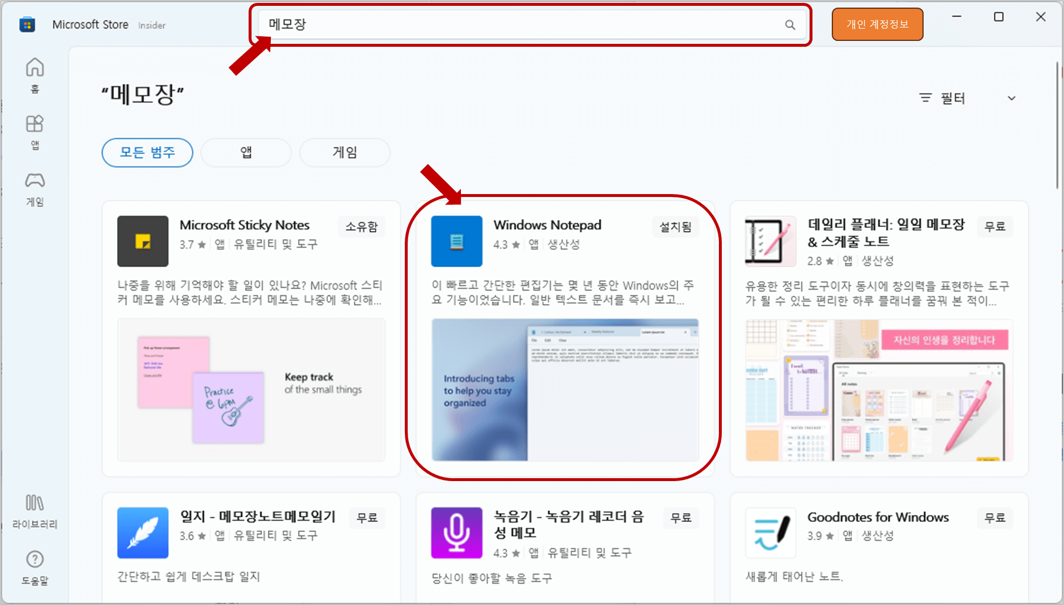Click the 데일리 플래너: 일일 메모장 title
The height and width of the screenshot is (605, 1064).
click(x=886, y=233)
